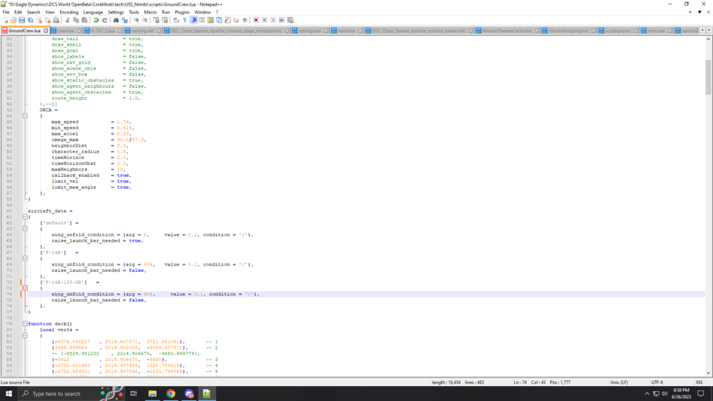Viewport: 713px width, 401px height.
Task: Switch to the MissionScripting.lua tab
Action: [568, 31]
